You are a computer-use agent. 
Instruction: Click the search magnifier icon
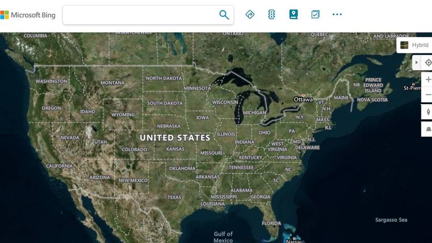(224, 15)
